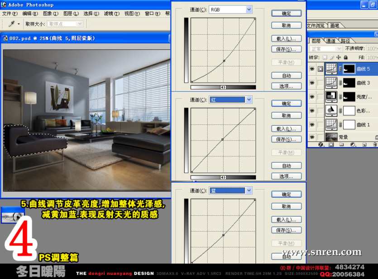Click the curves adjustment thumbnail of 曲线 5
Screen dimensions: 378x279
coord(331,69)
